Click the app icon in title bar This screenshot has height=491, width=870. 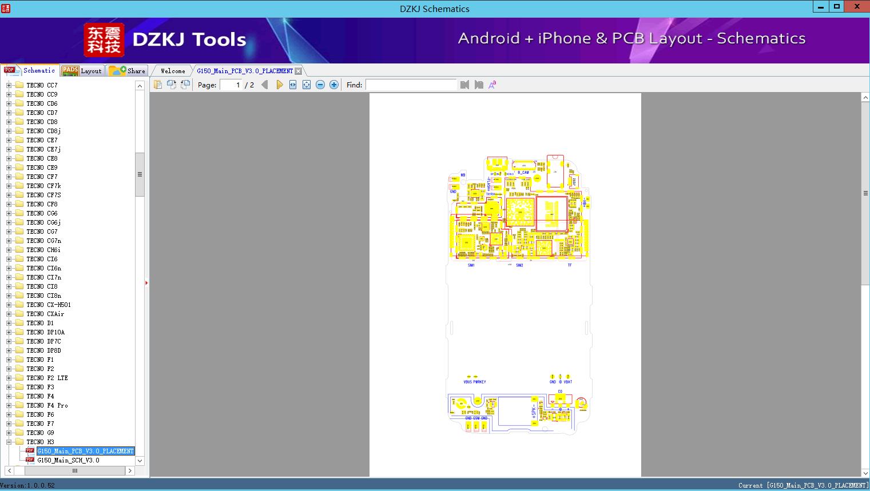pyautogui.click(x=6, y=9)
